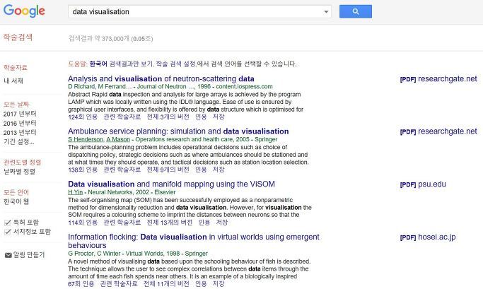Click 저장 for the neutron-scattering result
Viewport: 483px width, 289px height.
219,117
